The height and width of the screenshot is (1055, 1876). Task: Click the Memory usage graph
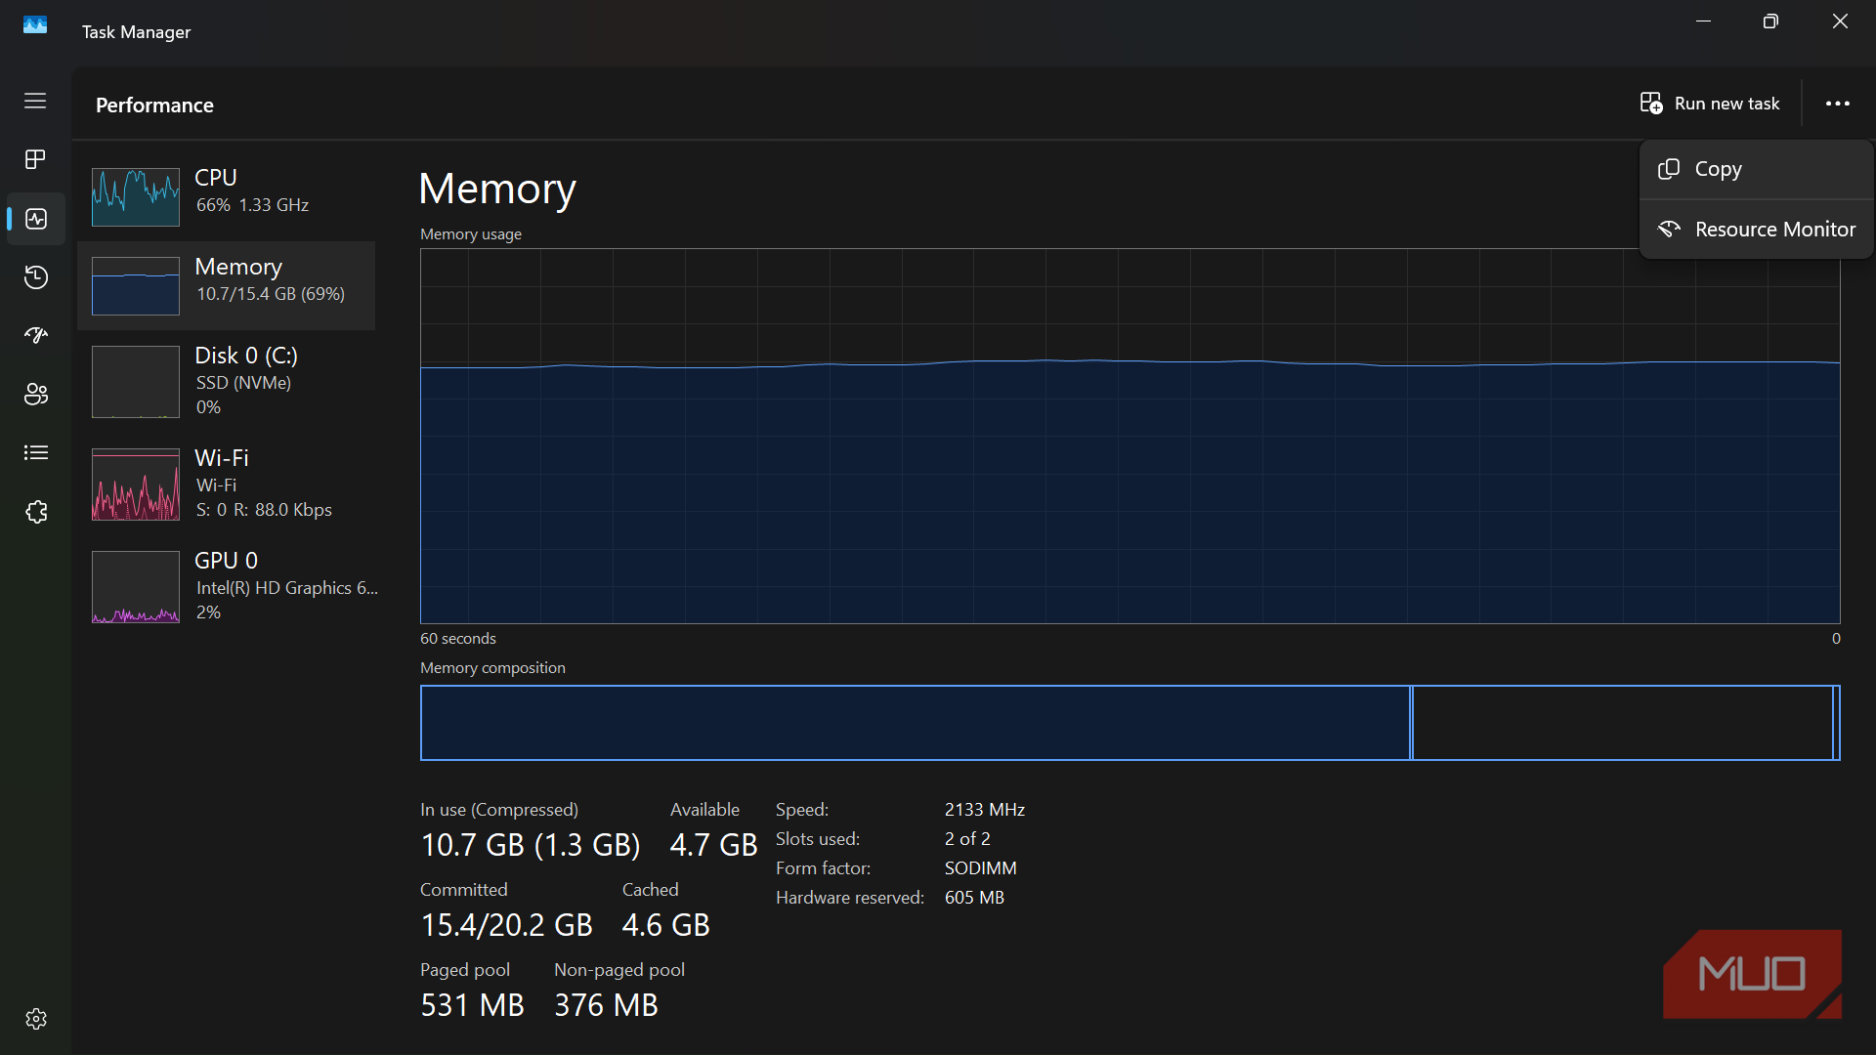tap(1130, 436)
